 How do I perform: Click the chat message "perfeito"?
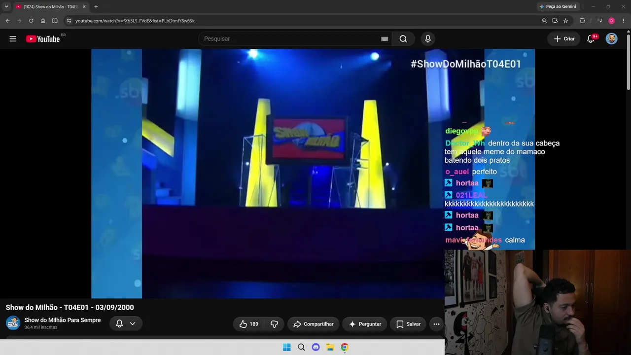(485, 172)
